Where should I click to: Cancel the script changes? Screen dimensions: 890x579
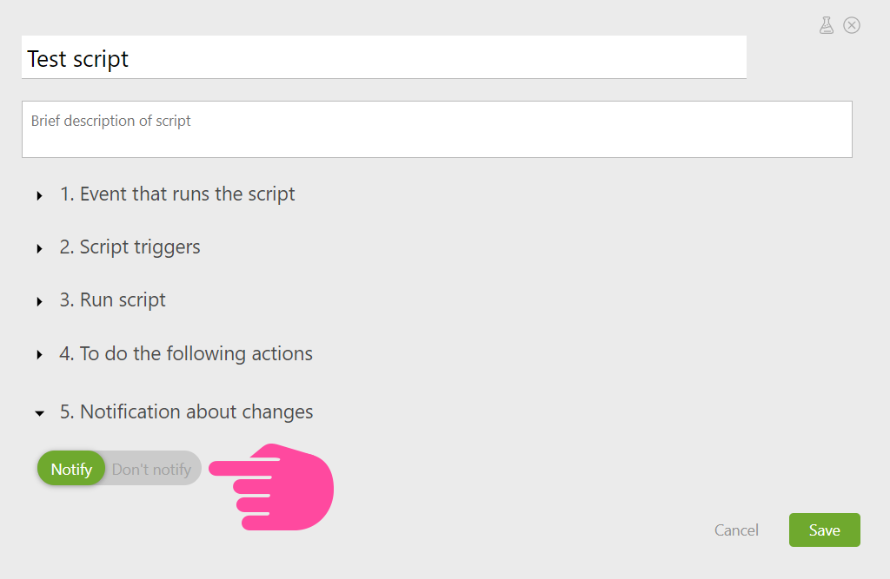tap(736, 530)
